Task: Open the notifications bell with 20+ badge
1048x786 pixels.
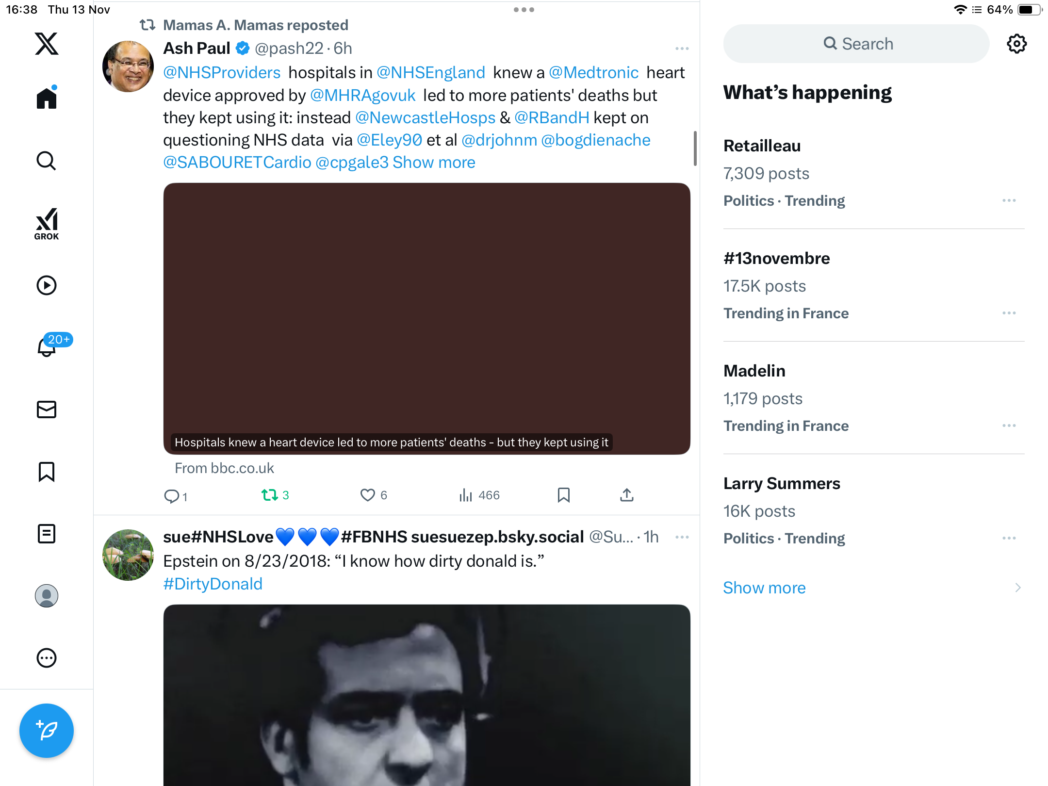Action: [x=47, y=347]
